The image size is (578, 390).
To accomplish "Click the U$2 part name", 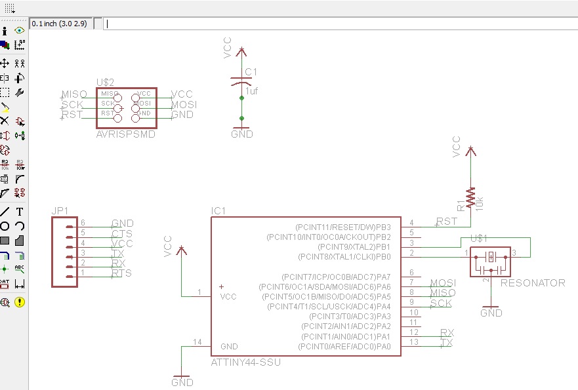I will (105, 82).
